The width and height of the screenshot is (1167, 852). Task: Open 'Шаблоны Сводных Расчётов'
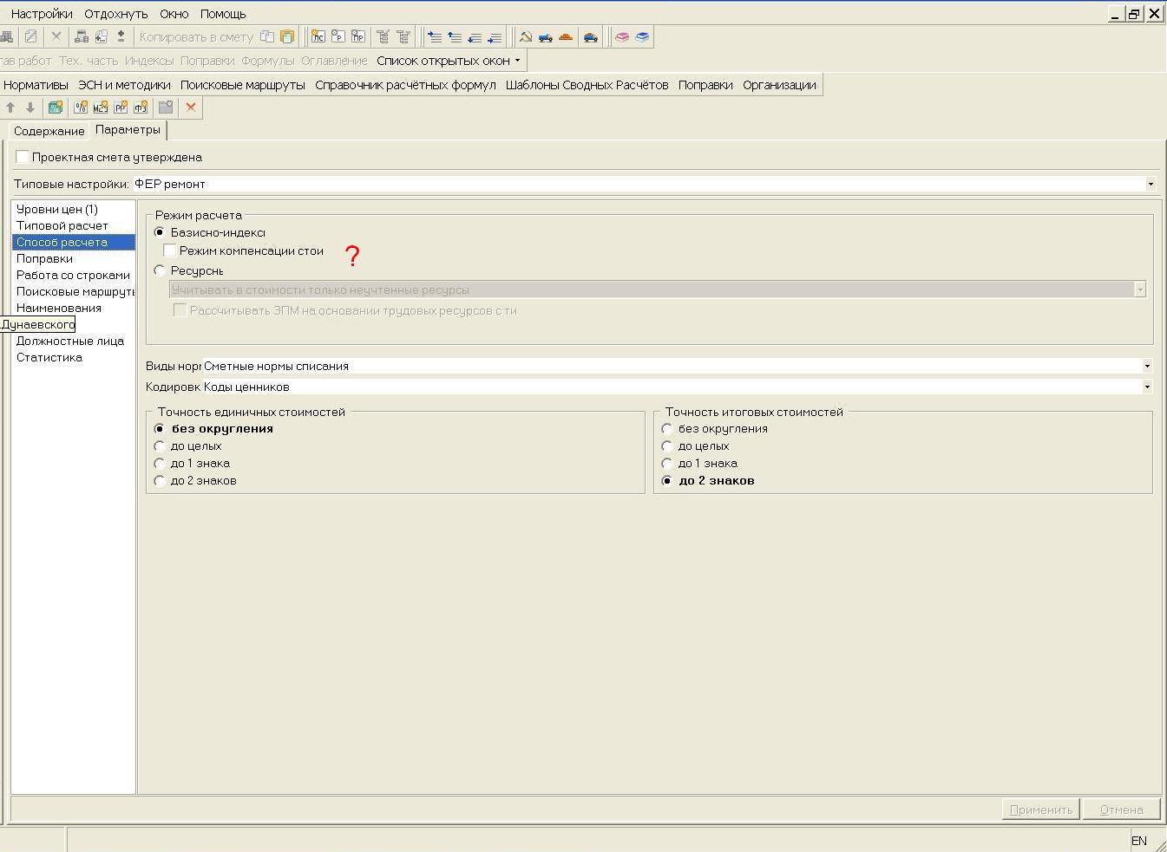[x=587, y=85]
